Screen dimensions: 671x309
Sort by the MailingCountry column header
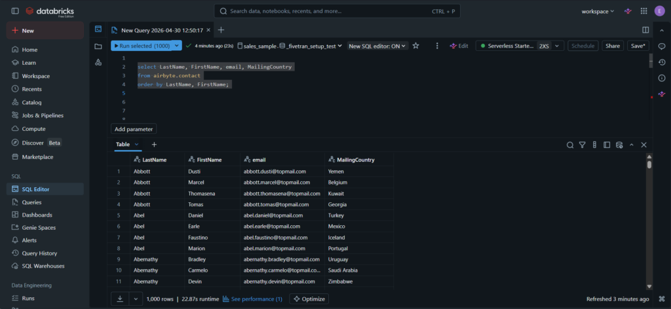tap(358, 160)
